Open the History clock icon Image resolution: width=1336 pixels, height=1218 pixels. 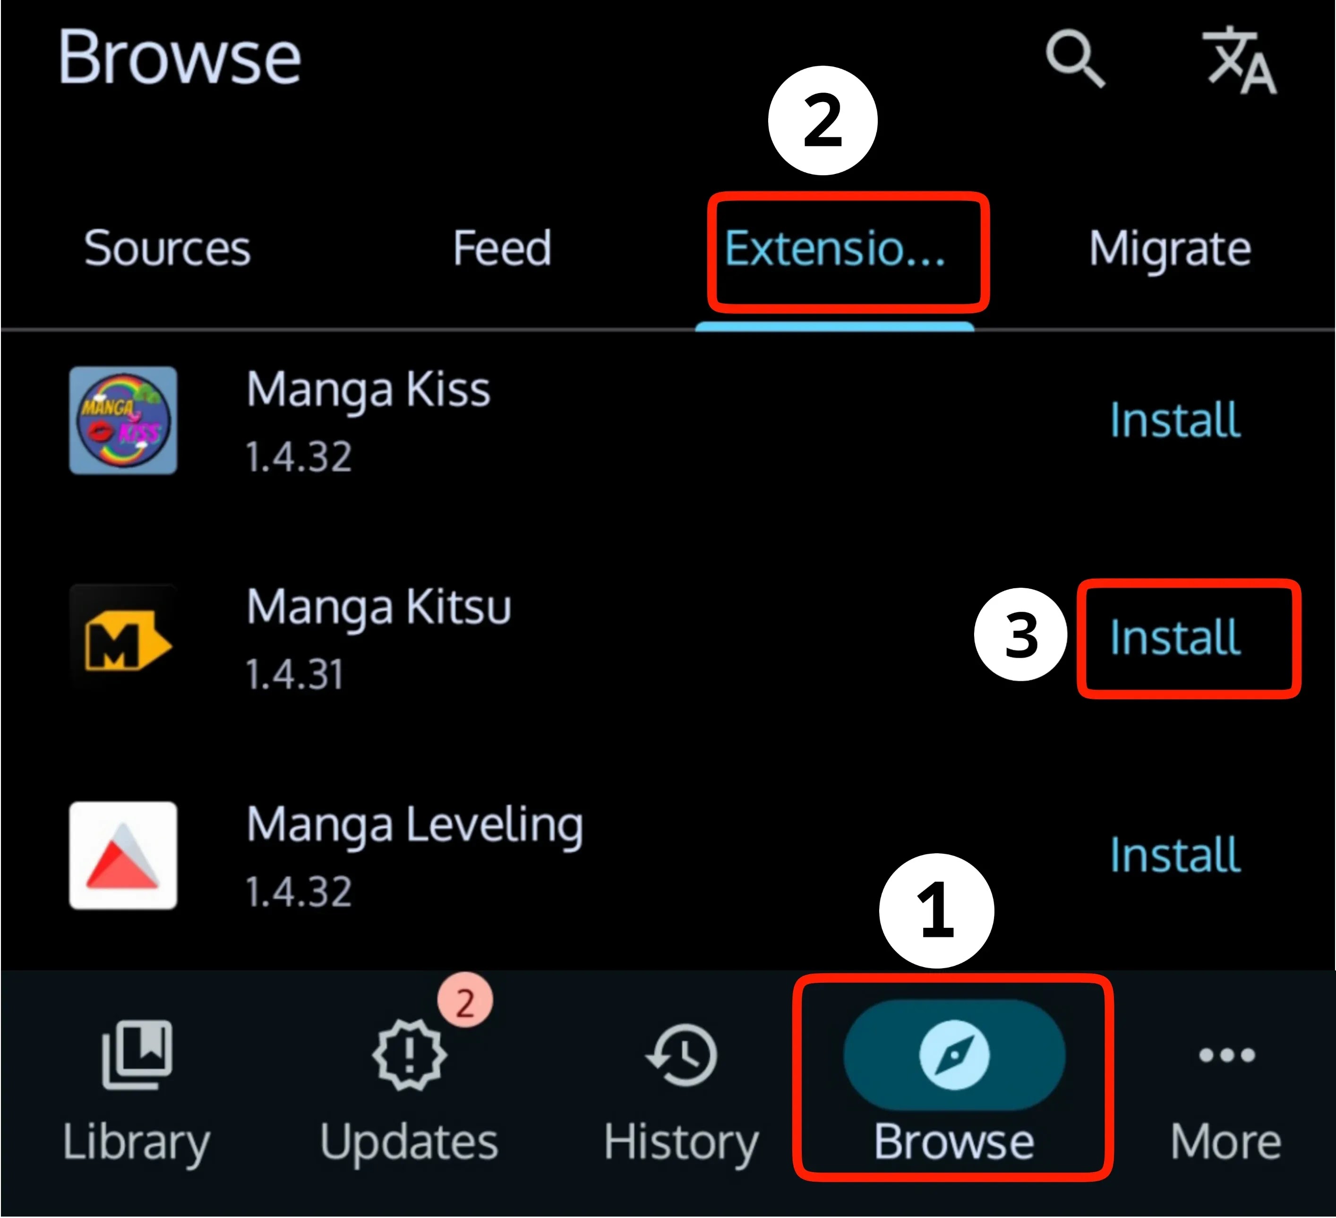click(681, 1055)
